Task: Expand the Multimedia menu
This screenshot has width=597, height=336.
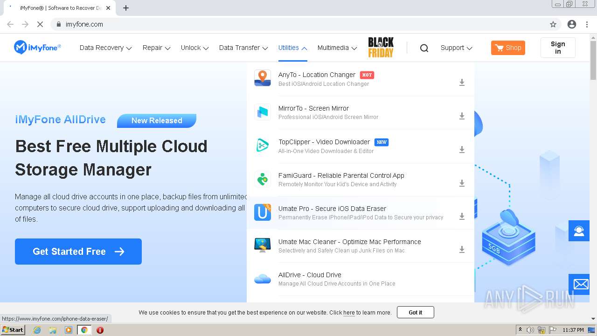Action: (337, 48)
